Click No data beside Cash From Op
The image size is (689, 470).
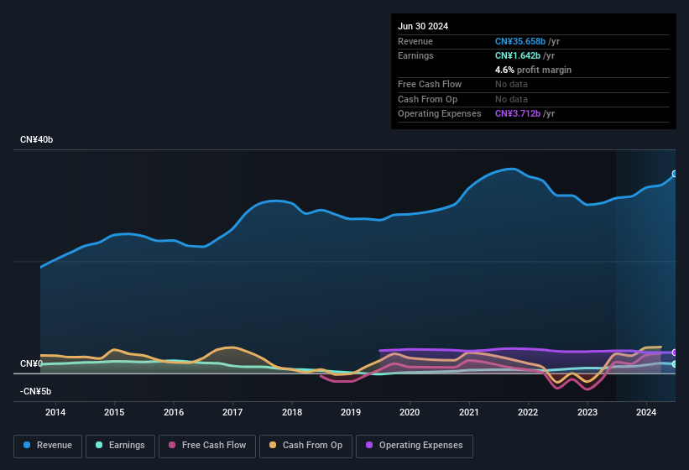coord(511,99)
